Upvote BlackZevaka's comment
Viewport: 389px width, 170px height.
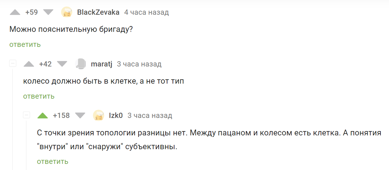15,12
